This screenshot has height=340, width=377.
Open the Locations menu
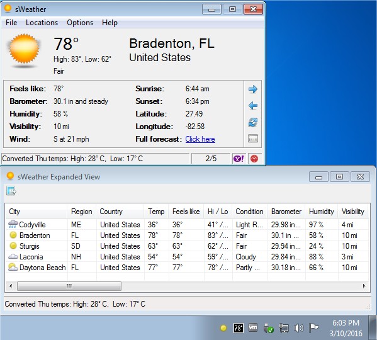42,23
